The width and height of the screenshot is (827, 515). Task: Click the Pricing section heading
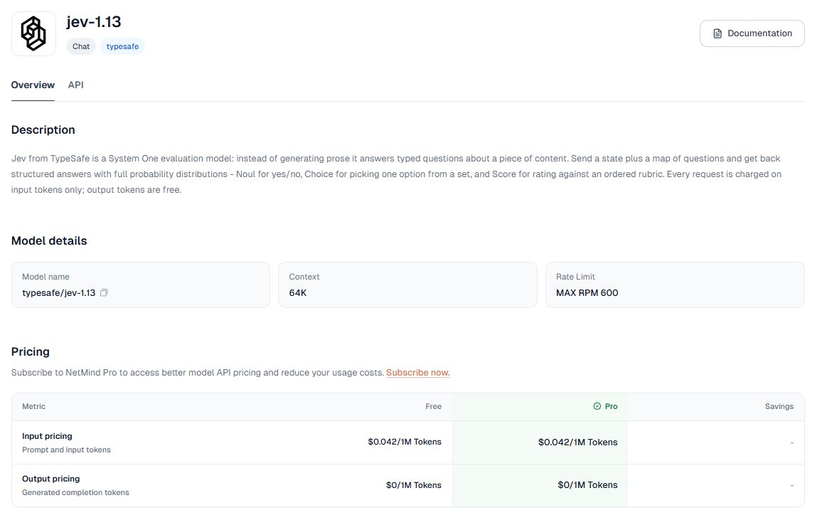click(x=31, y=351)
